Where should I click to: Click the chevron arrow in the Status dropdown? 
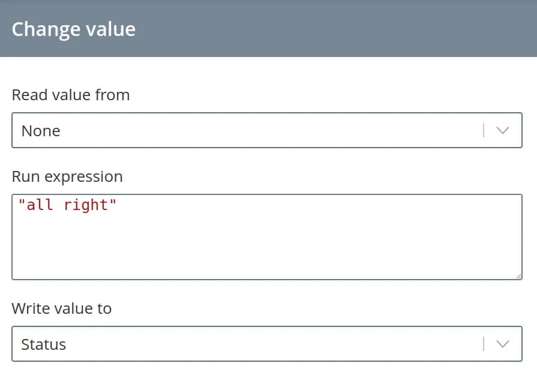(x=503, y=344)
